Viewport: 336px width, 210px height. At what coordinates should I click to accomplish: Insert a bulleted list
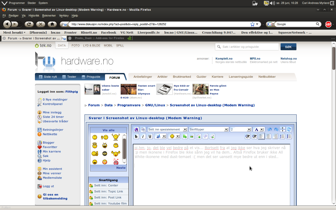coord(289,136)
